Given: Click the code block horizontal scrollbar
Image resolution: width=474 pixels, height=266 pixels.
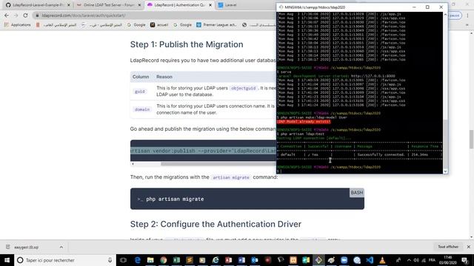Looking at the screenshot, I should coord(218,164).
